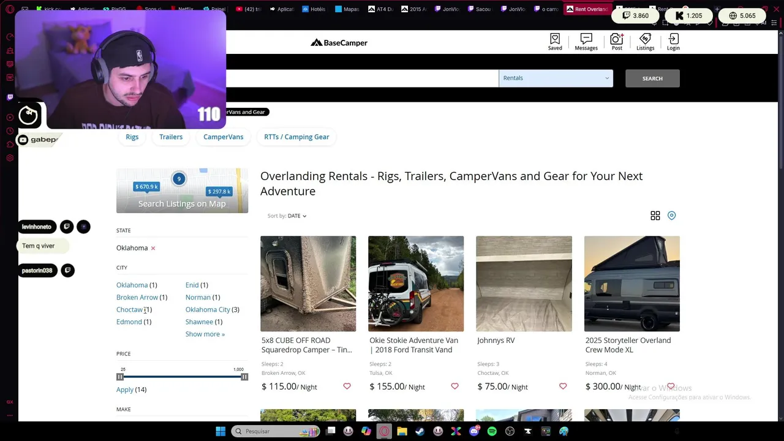The image size is (784, 441).
Task: Open Task View on the taskbar
Action: point(331,431)
